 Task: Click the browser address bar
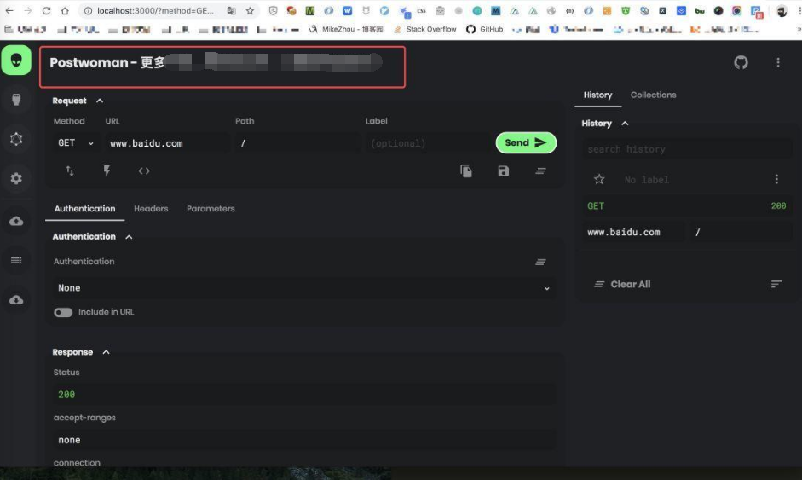[155, 11]
